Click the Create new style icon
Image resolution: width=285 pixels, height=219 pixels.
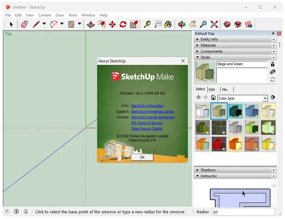[x=273, y=72]
